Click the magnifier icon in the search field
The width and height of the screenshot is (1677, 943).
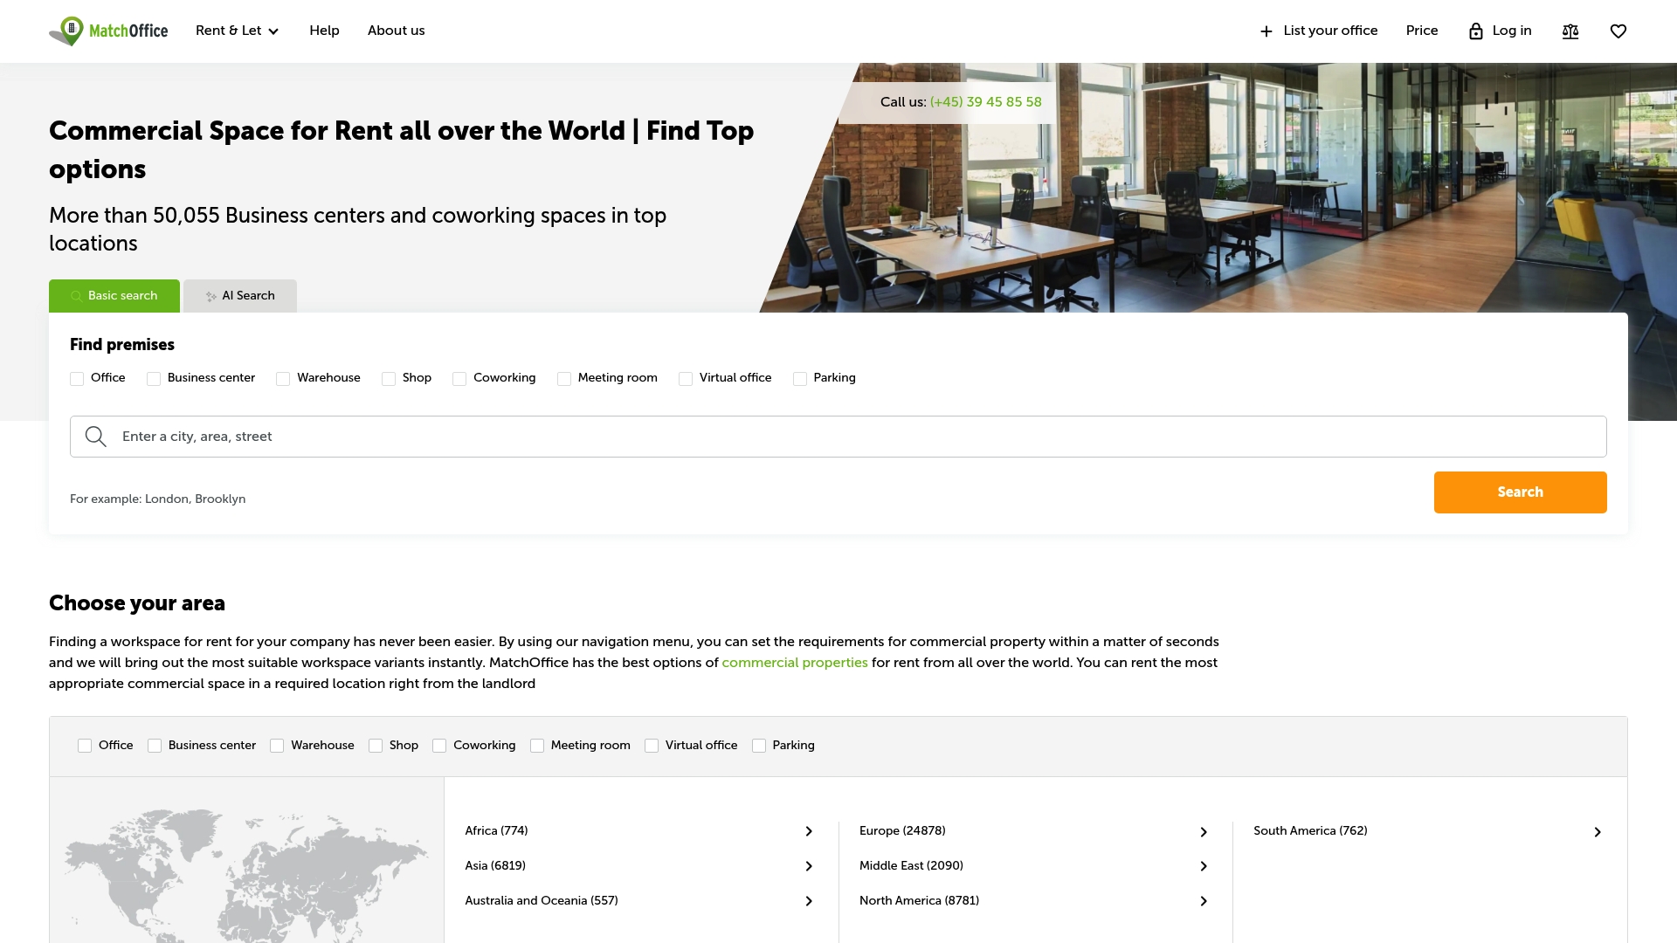96,436
